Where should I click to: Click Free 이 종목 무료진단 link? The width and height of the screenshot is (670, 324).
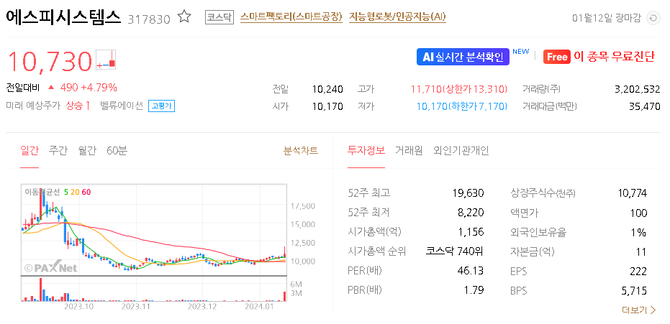point(599,57)
